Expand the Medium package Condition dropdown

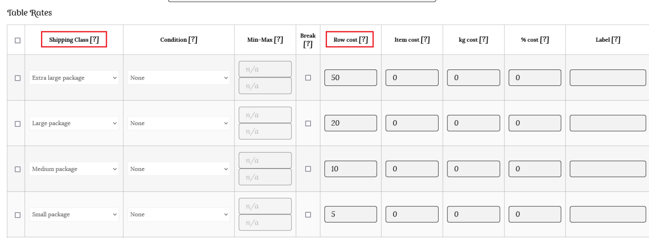[x=179, y=169]
